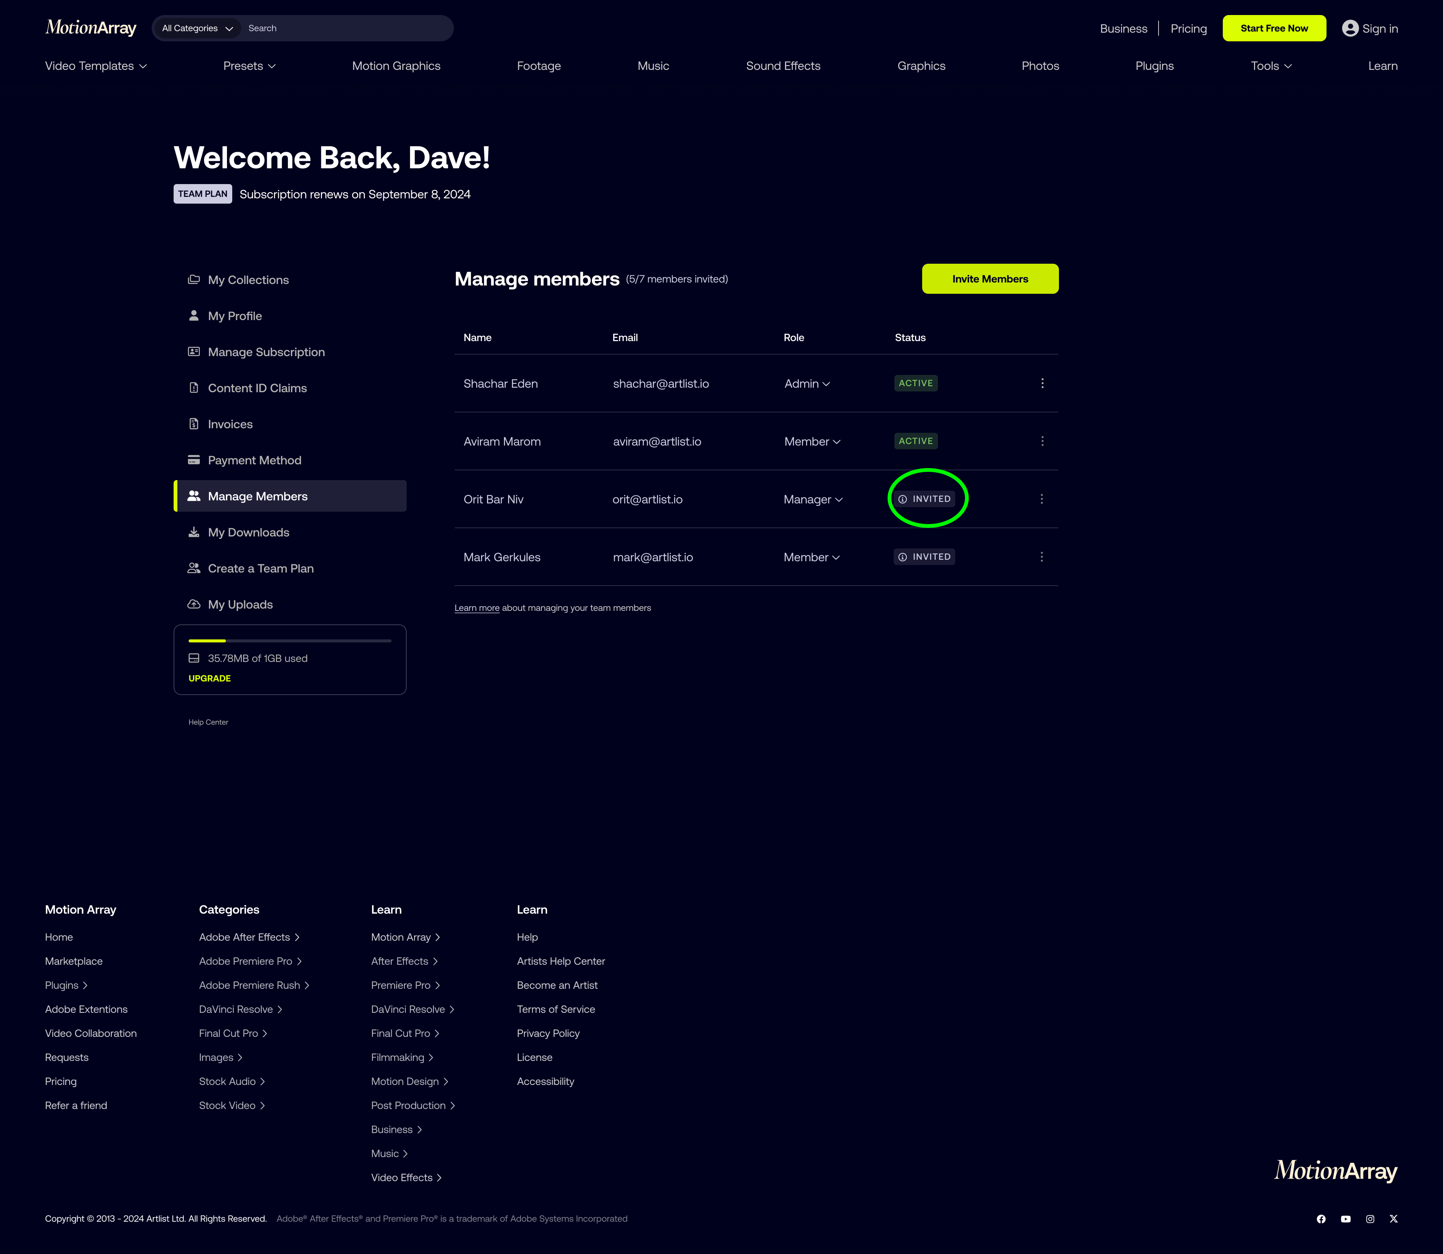Click the YouTube icon in footer
This screenshot has width=1443, height=1254.
point(1346,1219)
